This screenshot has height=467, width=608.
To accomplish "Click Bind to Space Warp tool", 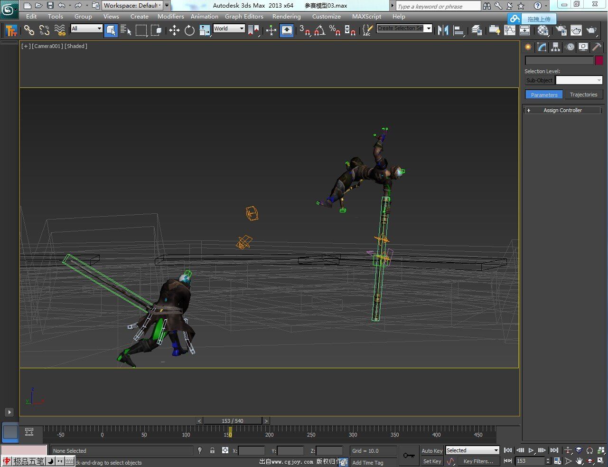I will click(x=60, y=30).
